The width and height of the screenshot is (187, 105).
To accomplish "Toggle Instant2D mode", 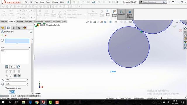I will click(x=122, y=14).
